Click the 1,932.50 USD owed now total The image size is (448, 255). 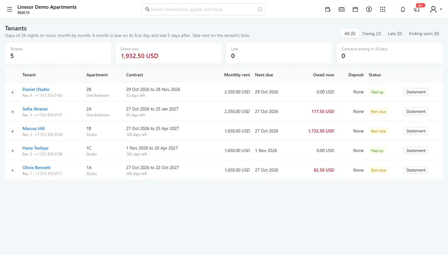point(140,56)
